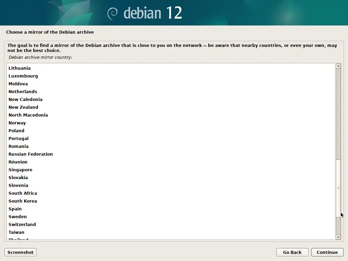Click the Continue button
Image resolution: width=348 pixels, height=261 pixels.
pyautogui.click(x=327, y=253)
